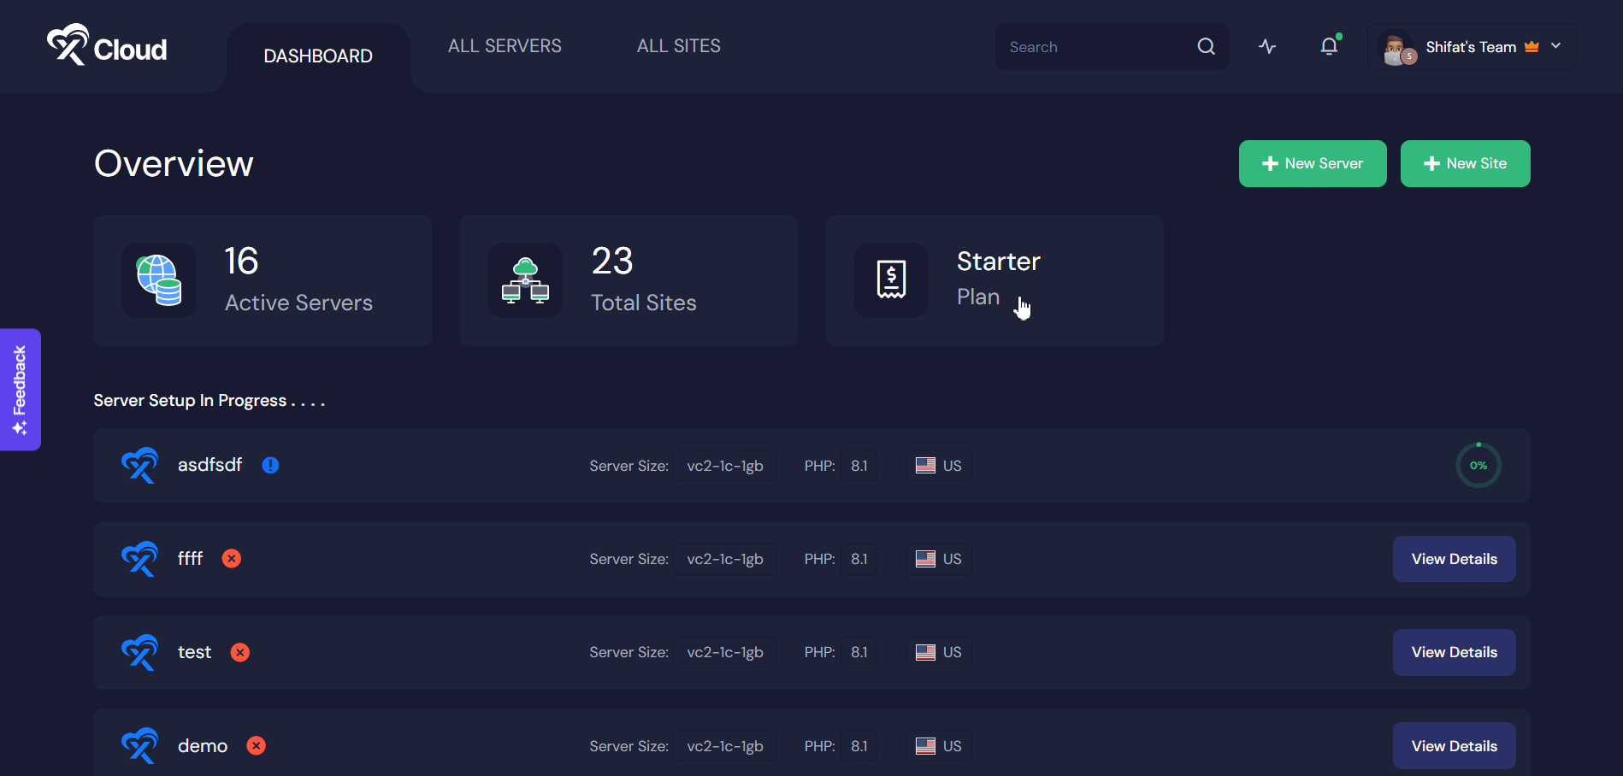Image resolution: width=1623 pixels, height=776 pixels.
Task: Click the Active Servers globe icon
Action: [x=159, y=280]
